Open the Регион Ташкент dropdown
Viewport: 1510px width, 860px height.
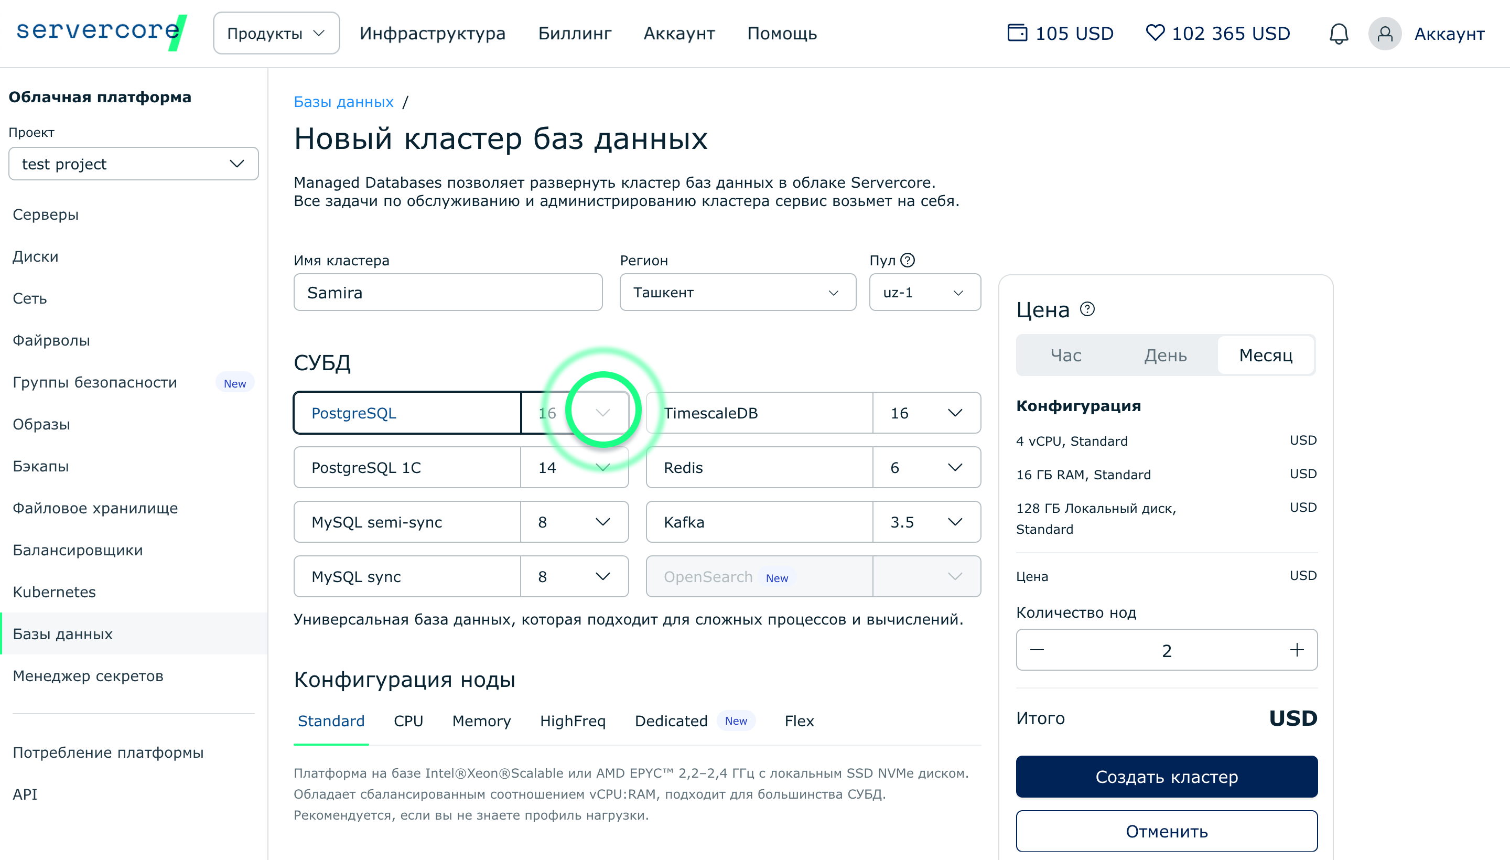click(737, 293)
